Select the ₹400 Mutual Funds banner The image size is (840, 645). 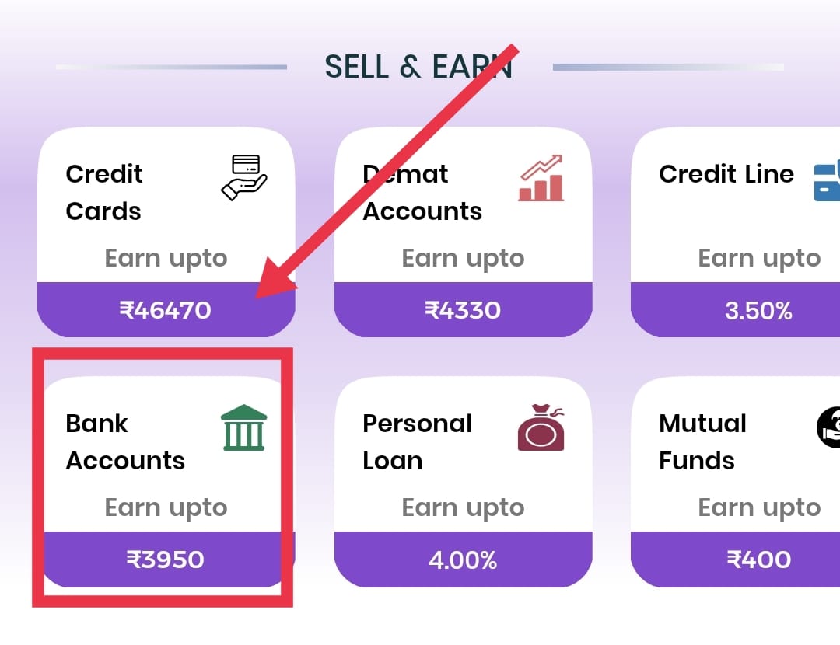[x=760, y=559]
